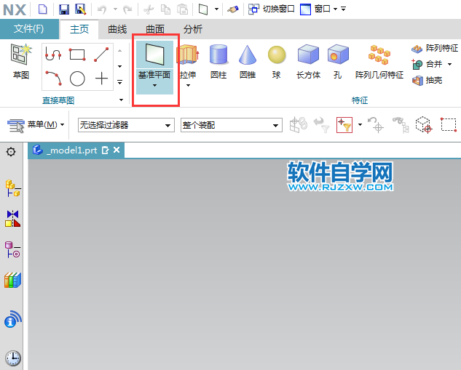This screenshot has height=370, width=461.
Task: Click the 切换窗口 switch window button
Action: coord(271,9)
